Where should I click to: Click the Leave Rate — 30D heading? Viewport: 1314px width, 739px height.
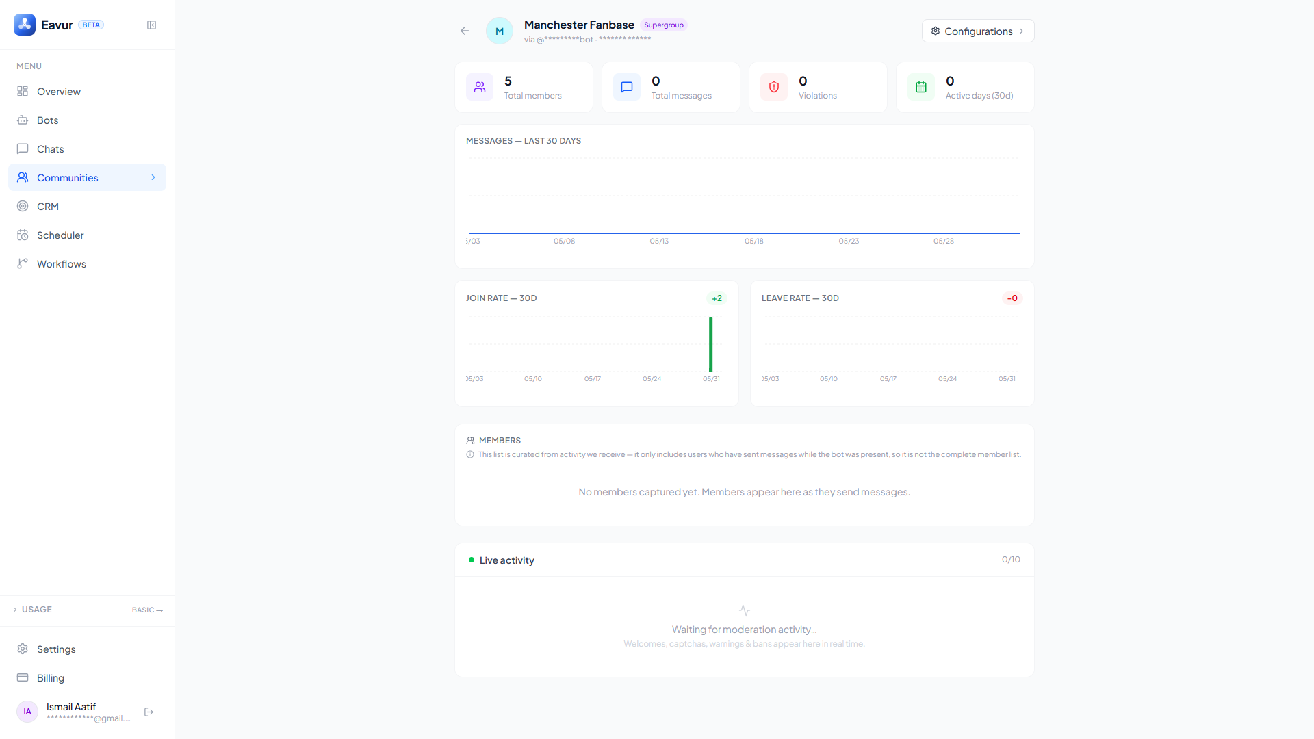[800, 298]
